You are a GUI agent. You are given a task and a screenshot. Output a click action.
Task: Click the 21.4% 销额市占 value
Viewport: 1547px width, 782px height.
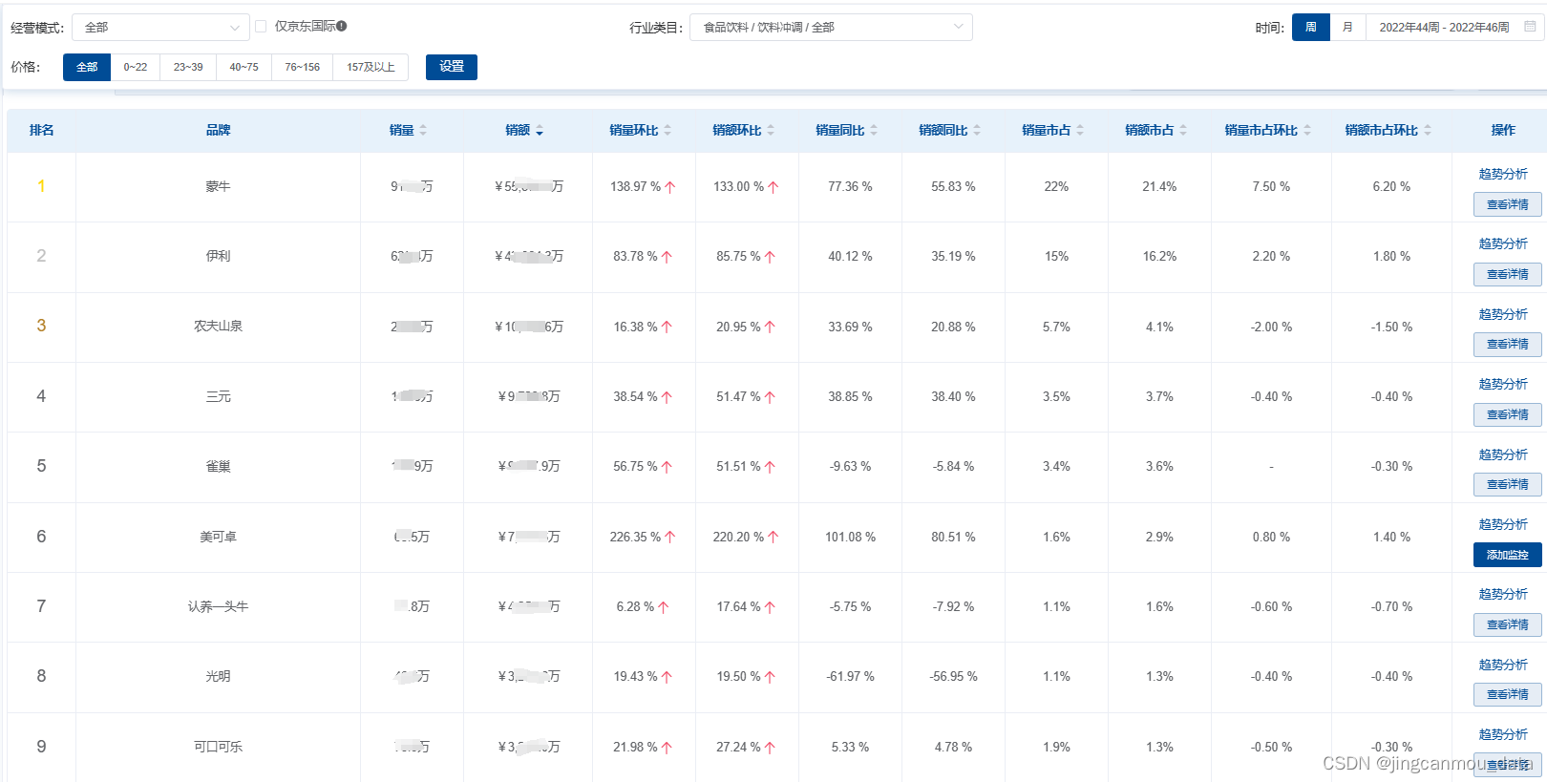pyautogui.click(x=1159, y=187)
